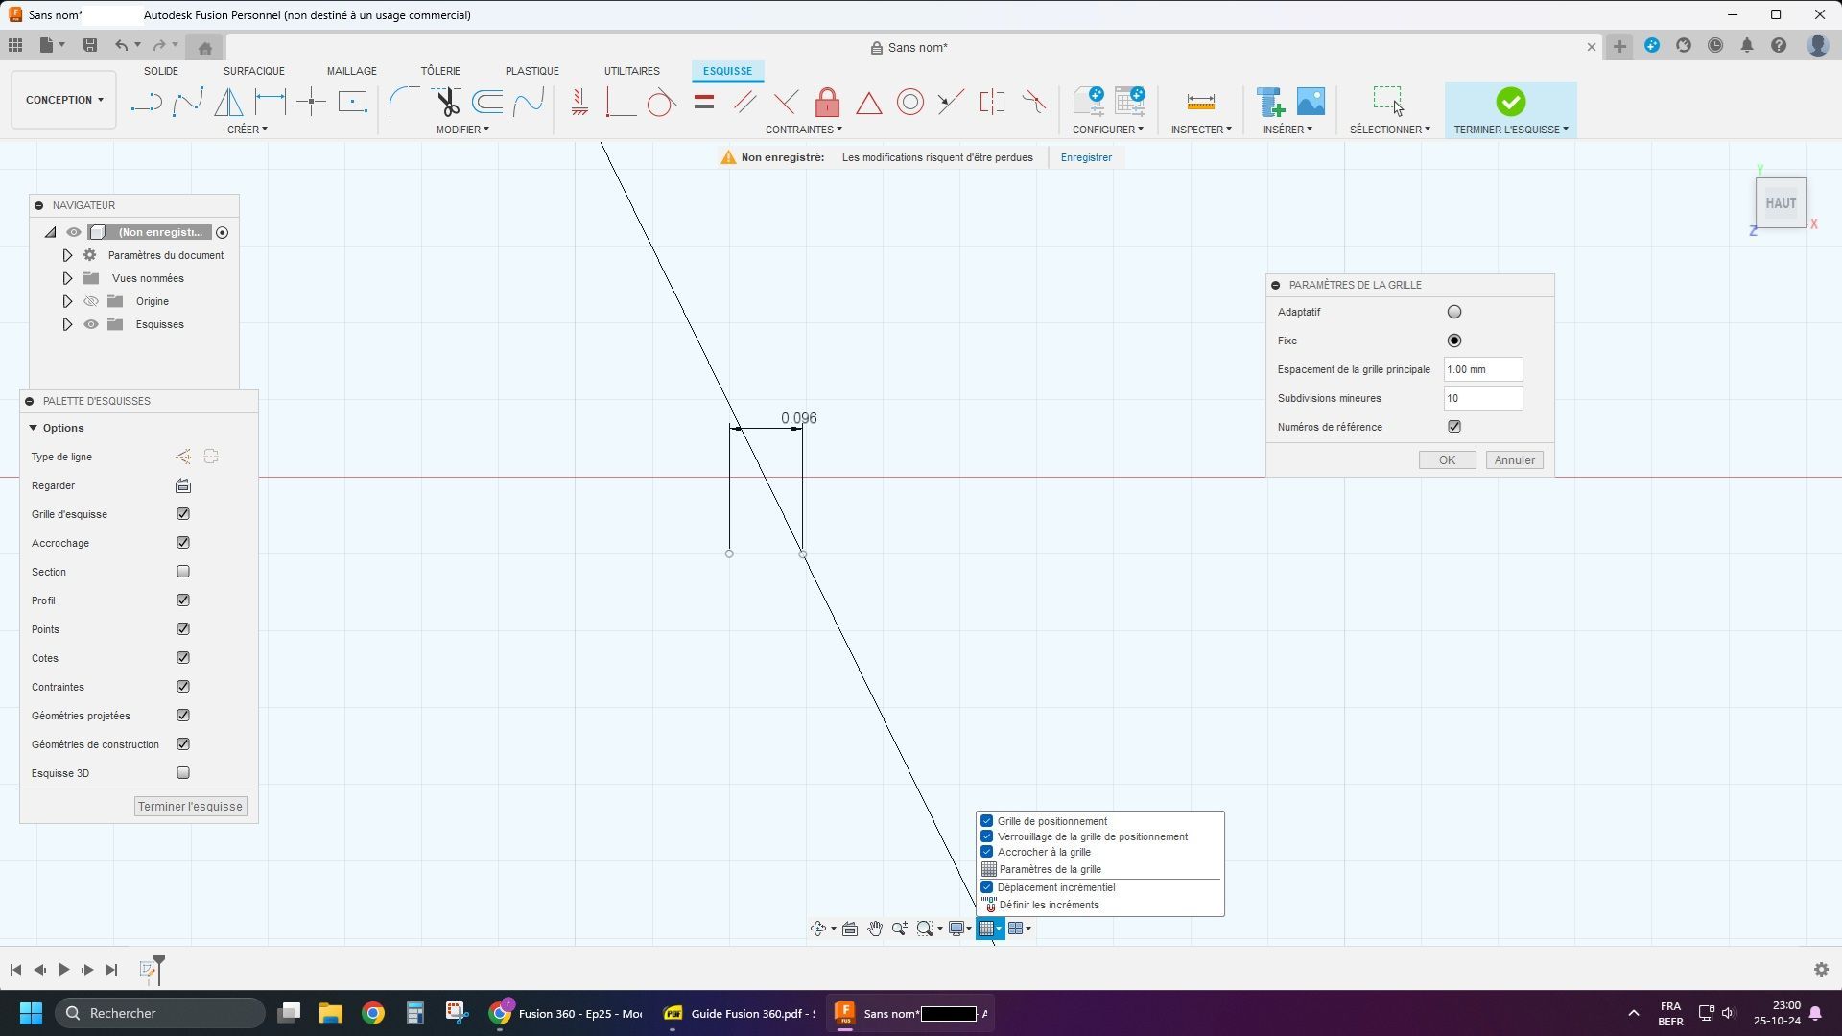Open the Measure inspect tool
Image resolution: width=1842 pixels, height=1036 pixels.
coord(1200,102)
